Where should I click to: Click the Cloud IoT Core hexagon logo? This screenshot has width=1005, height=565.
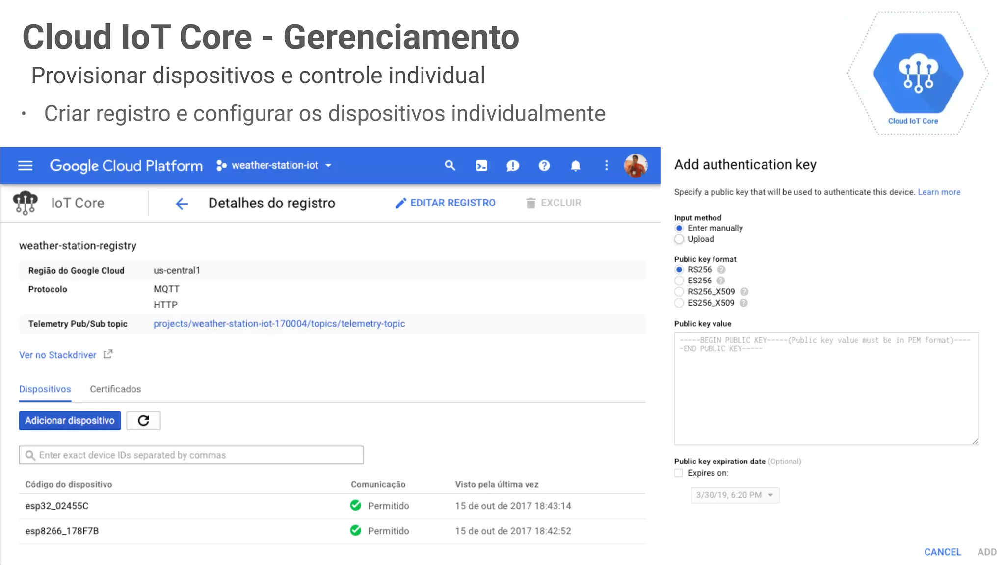(x=918, y=74)
